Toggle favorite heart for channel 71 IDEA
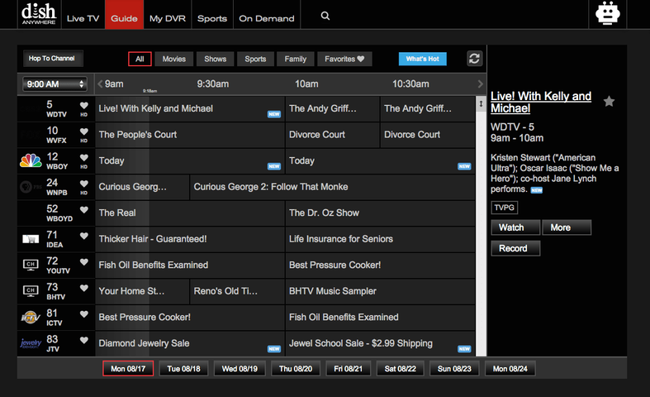Screen dimensions: 650x397 tap(83, 236)
